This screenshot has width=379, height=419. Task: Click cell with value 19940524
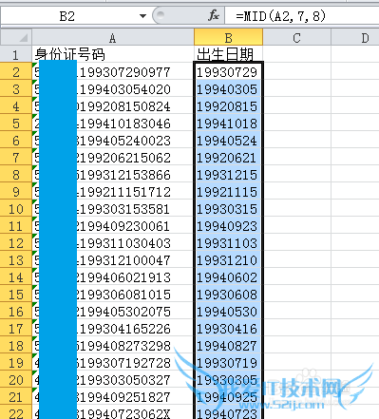pyautogui.click(x=228, y=140)
